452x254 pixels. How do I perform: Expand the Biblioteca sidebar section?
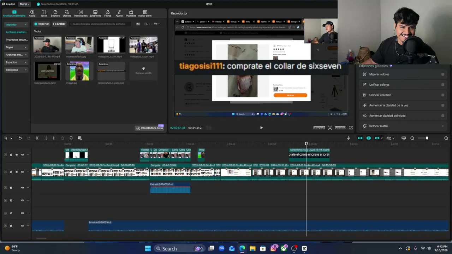tap(16, 70)
